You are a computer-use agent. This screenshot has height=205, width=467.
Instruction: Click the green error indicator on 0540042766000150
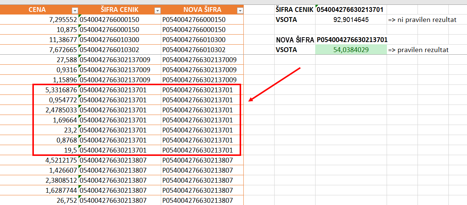click(x=80, y=17)
